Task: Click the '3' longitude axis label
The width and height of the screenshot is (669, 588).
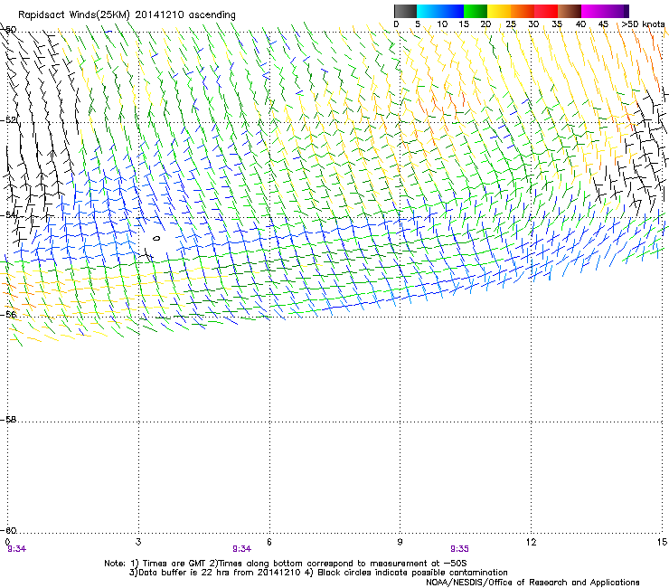Action: (x=138, y=542)
